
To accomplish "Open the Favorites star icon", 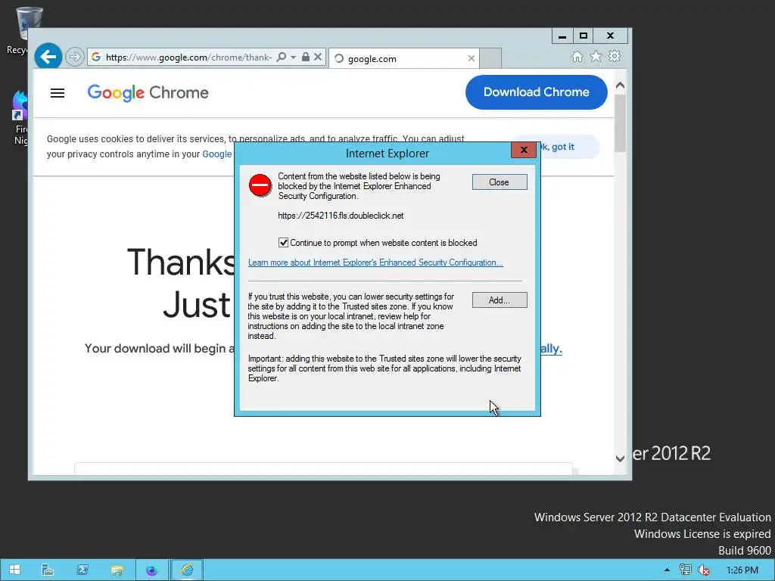I will point(596,57).
